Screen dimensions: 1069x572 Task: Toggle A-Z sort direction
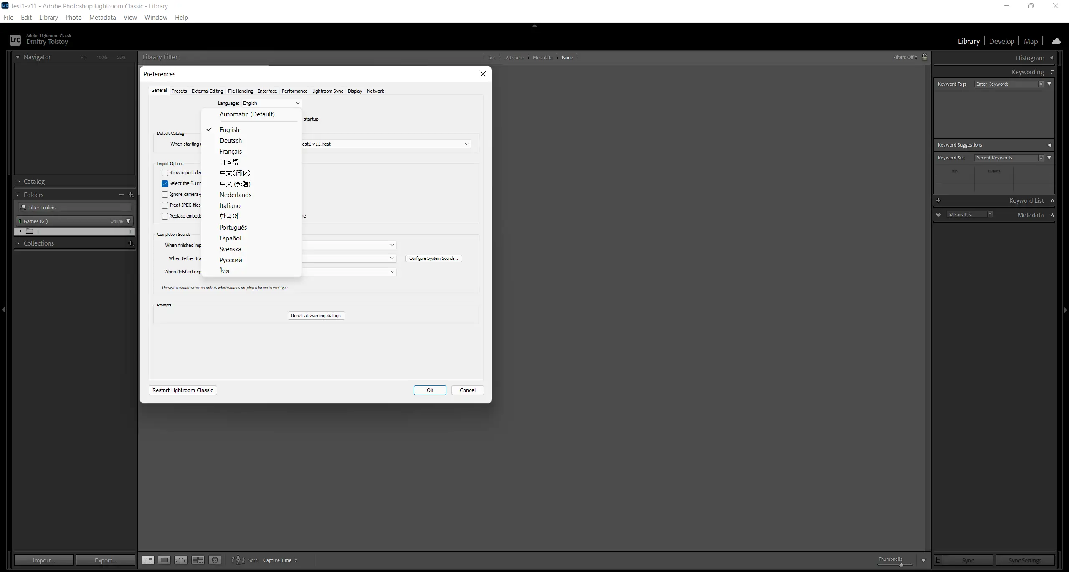[238, 560]
